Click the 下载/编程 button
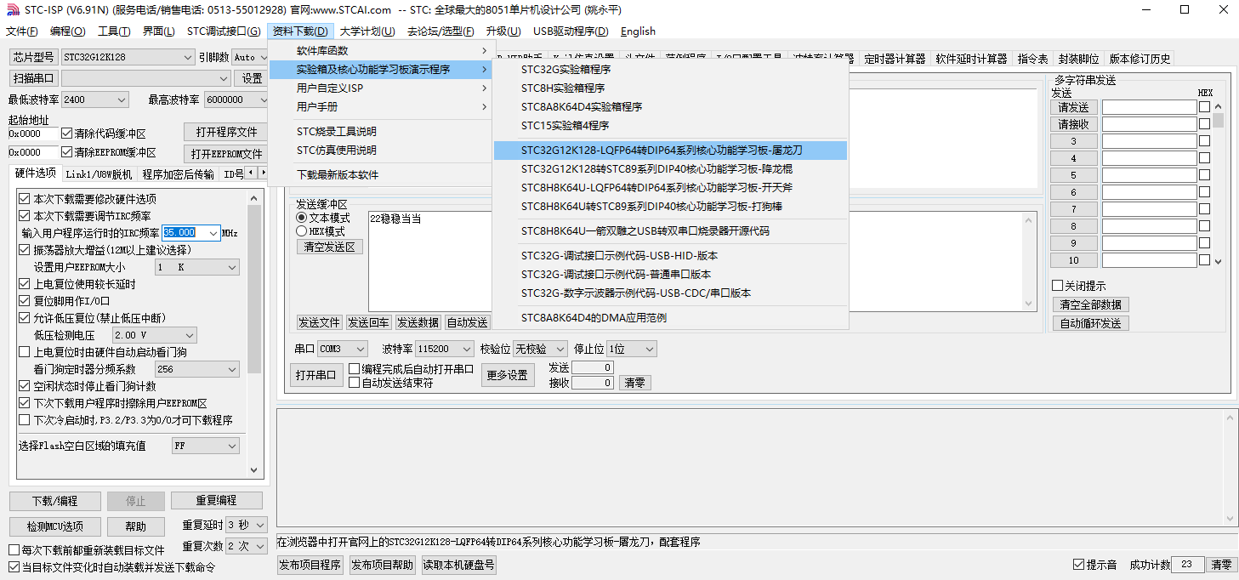 (55, 501)
